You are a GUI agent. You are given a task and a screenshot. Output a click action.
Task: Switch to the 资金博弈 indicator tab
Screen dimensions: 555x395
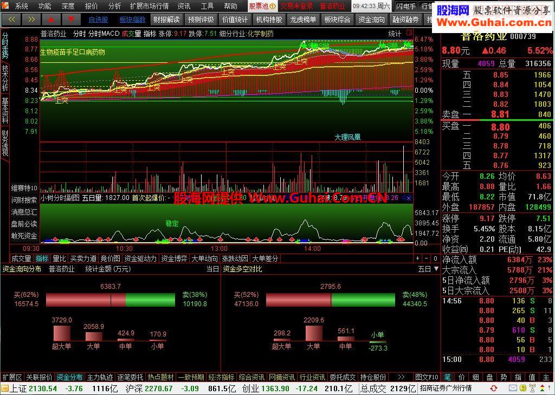(174, 259)
